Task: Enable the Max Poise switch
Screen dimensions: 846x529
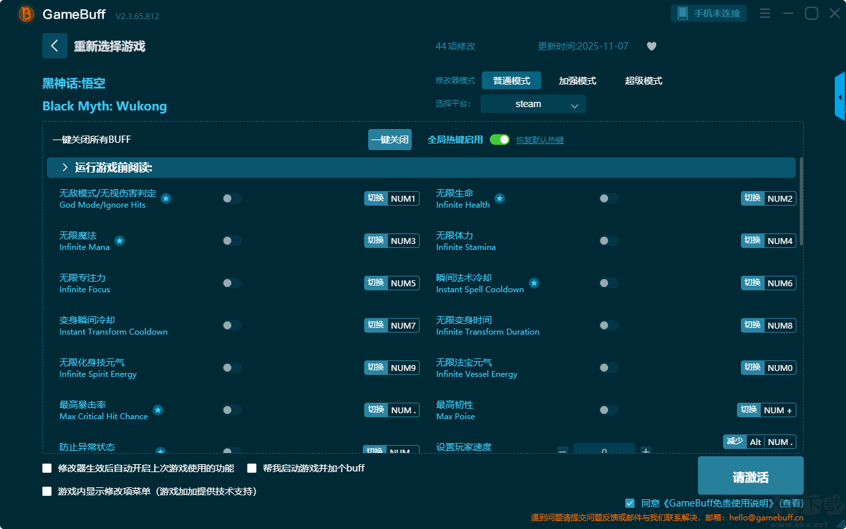Action: click(x=609, y=410)
